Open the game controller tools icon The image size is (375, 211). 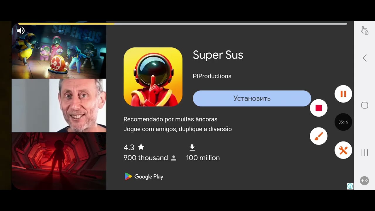coord(364,181)
